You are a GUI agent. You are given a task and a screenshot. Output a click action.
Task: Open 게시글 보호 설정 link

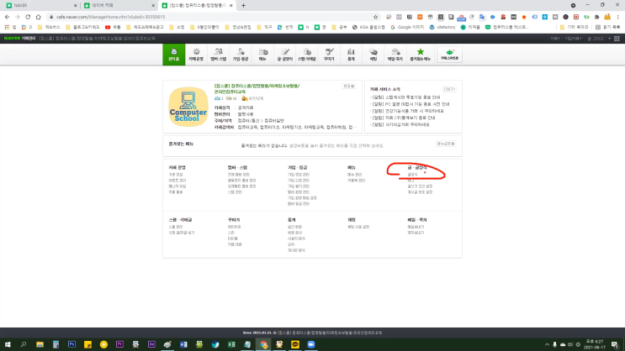[x=419, y=192]
